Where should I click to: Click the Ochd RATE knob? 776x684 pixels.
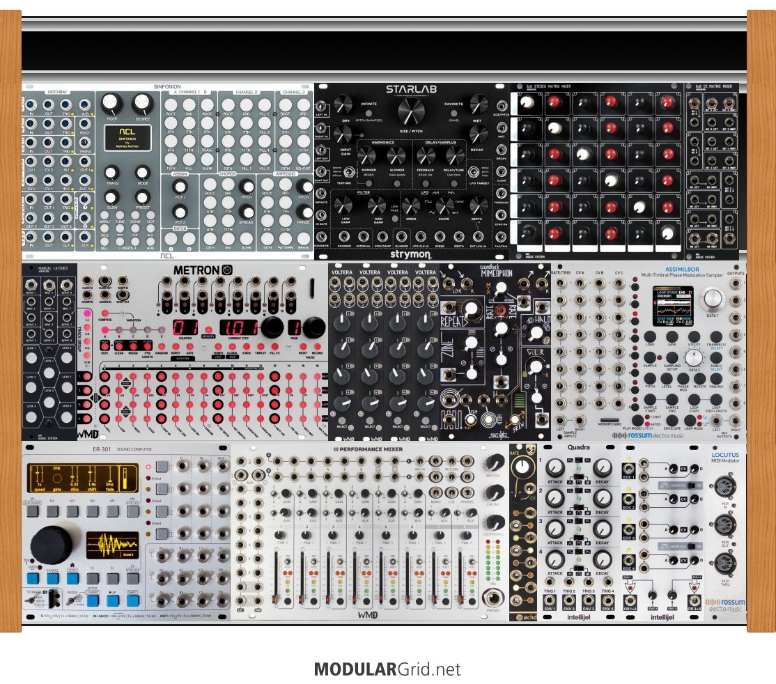(522, 467)
